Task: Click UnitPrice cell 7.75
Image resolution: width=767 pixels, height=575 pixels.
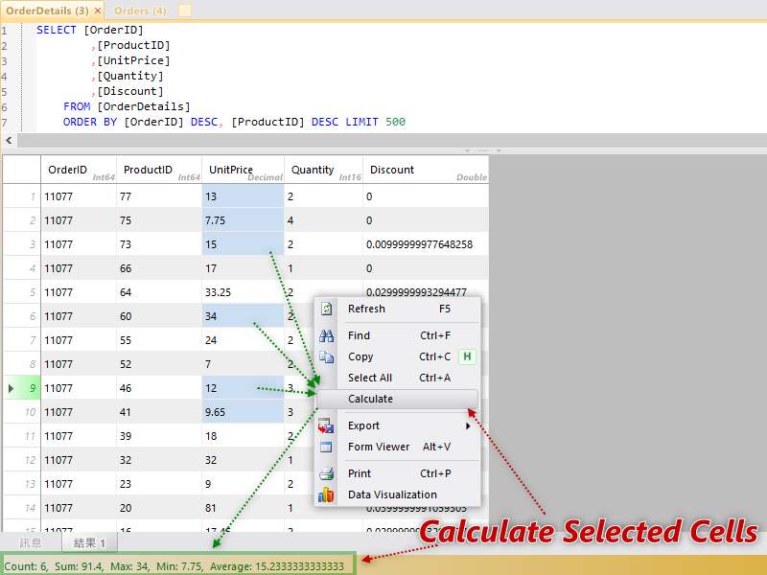Action: 243,220
